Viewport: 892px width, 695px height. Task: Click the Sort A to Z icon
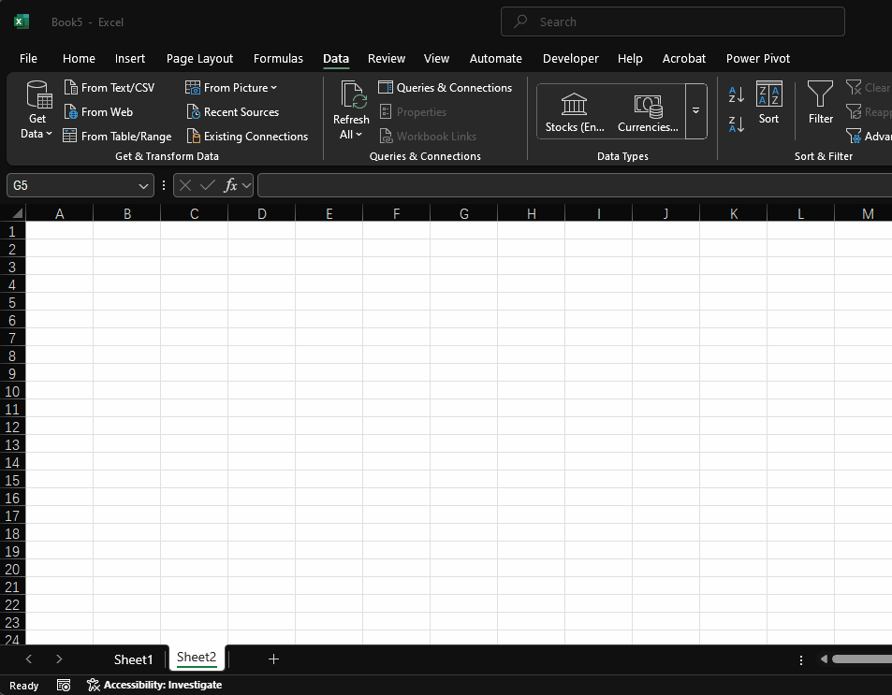[736, 94]
